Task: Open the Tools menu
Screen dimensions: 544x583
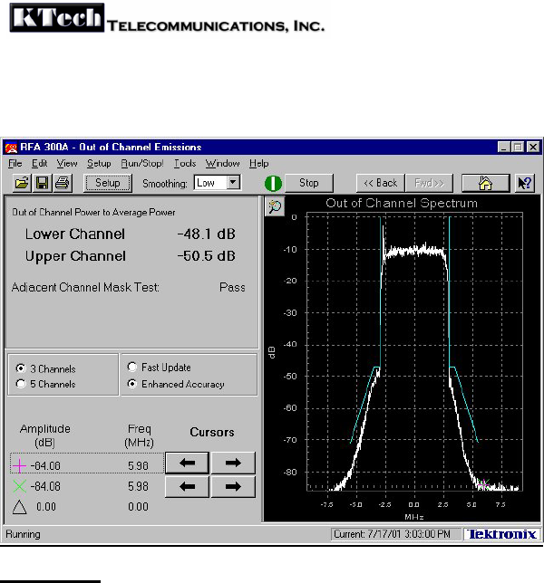Action: [x=184, y=164]
